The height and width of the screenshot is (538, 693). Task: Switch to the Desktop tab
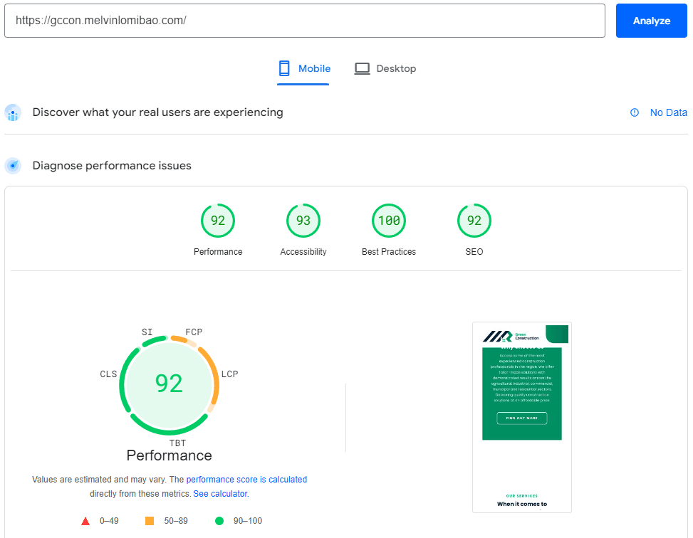coord(385,68)
